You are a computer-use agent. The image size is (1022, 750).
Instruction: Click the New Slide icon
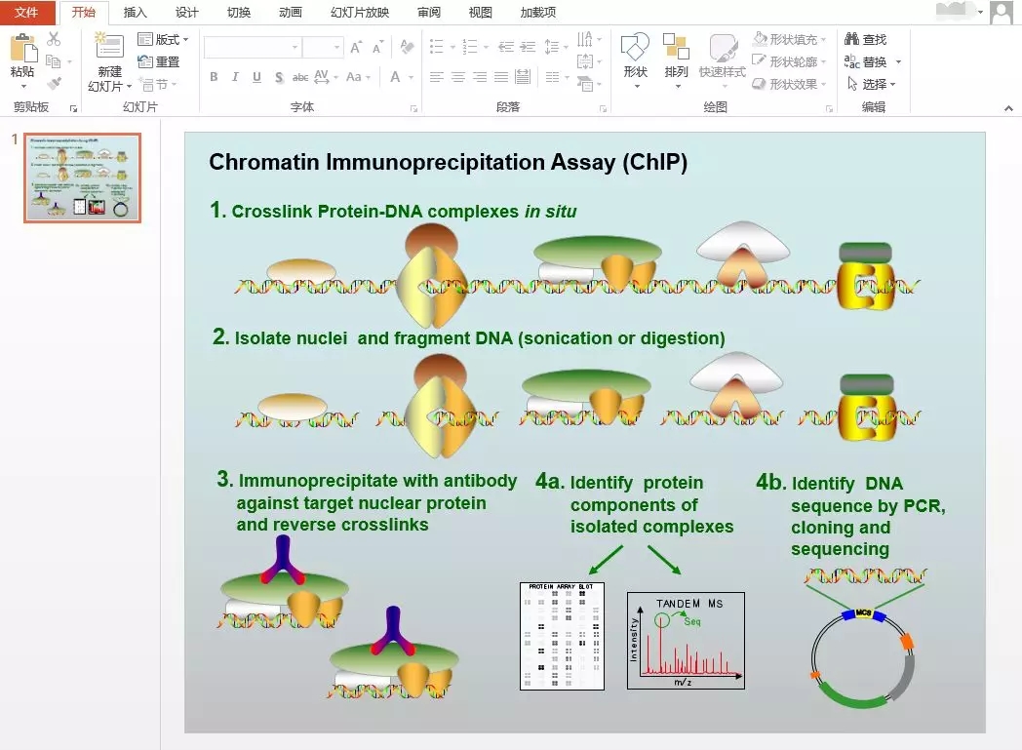tap(108, 47)
